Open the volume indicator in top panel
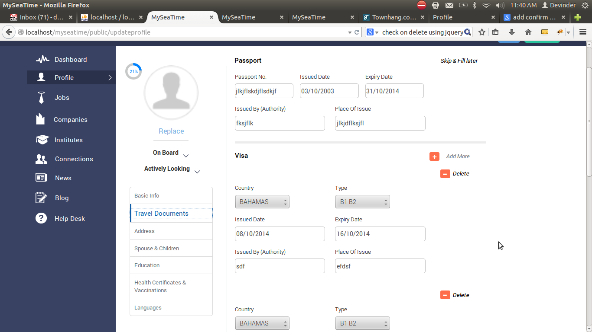Image resolution: width=592 pixels, height=332 pixels. (500, 5)
